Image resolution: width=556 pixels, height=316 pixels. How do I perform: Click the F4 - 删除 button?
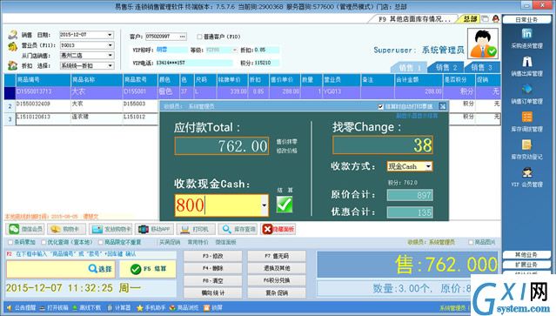[213, 268]
